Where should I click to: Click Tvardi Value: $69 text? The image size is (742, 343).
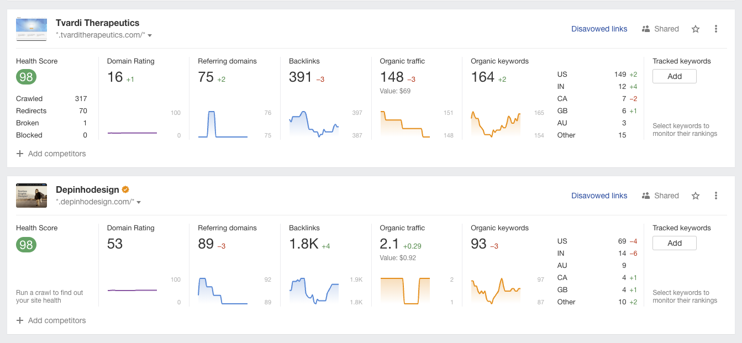395,91
